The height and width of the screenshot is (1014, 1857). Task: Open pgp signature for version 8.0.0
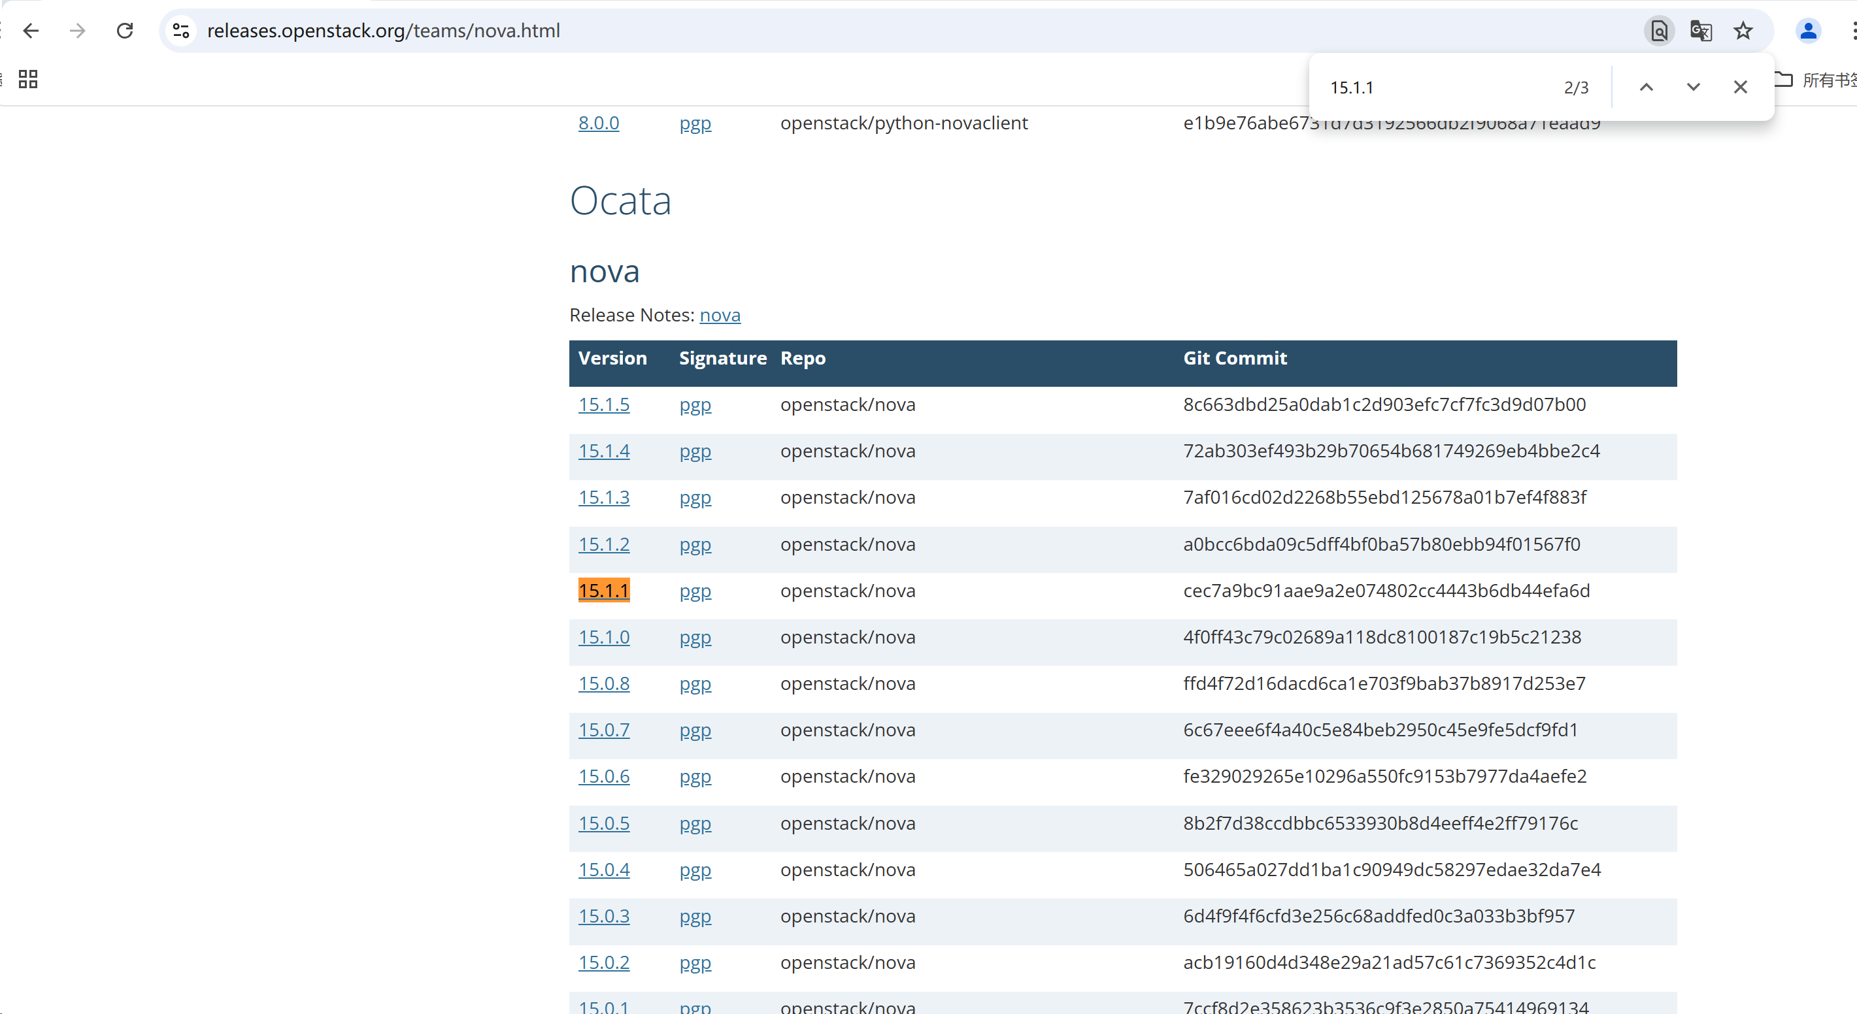point(695,124)
